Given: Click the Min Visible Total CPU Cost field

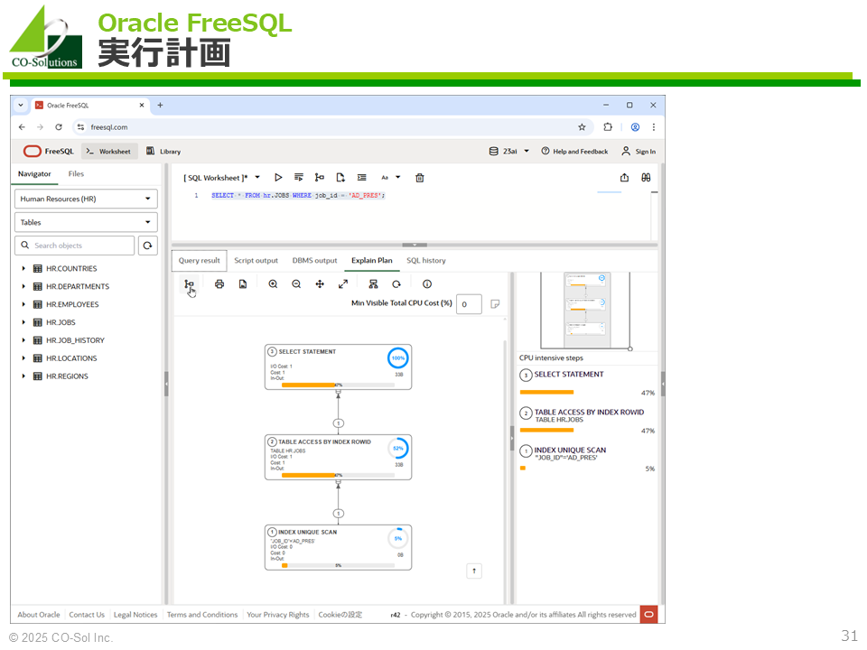Looking at the screenshot, I should coord(469,304).
